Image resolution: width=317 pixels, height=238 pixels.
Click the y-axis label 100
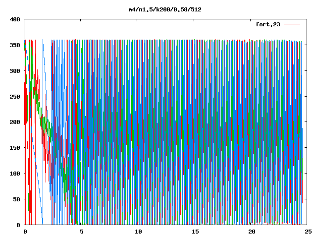coord(15,174)
